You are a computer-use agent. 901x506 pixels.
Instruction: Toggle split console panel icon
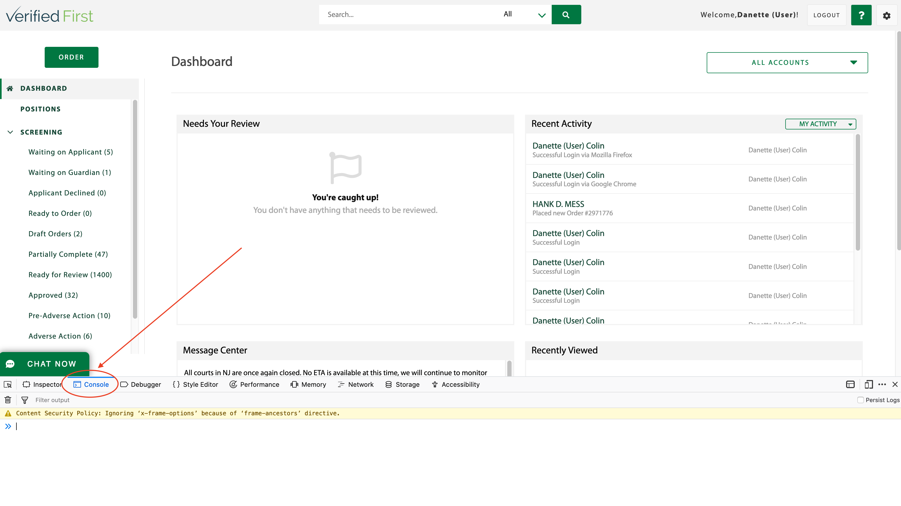pyautogui.click(x=850, y=384)
